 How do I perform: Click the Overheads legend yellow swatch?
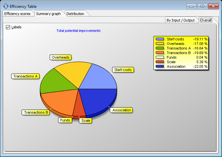[x=160, y=44]
